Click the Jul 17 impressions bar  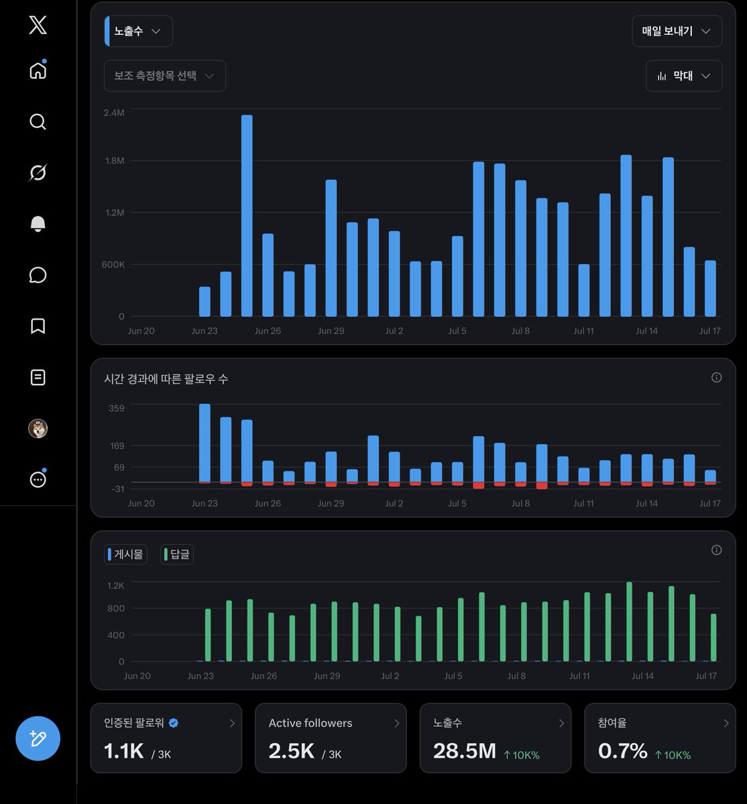tap(710, 288)
